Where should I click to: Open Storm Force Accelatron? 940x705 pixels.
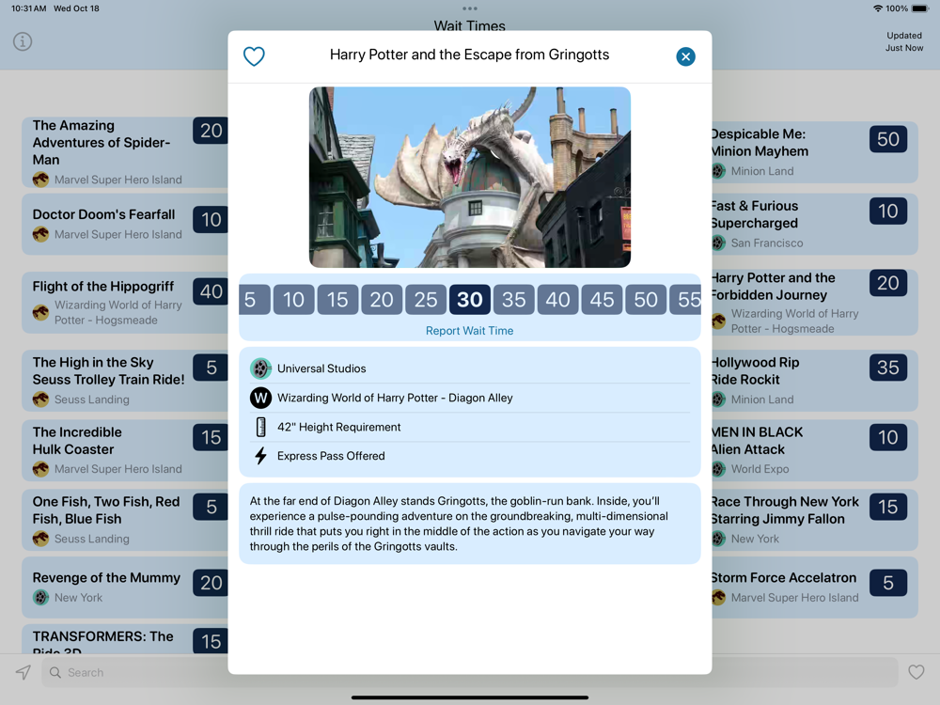point(815,587)
